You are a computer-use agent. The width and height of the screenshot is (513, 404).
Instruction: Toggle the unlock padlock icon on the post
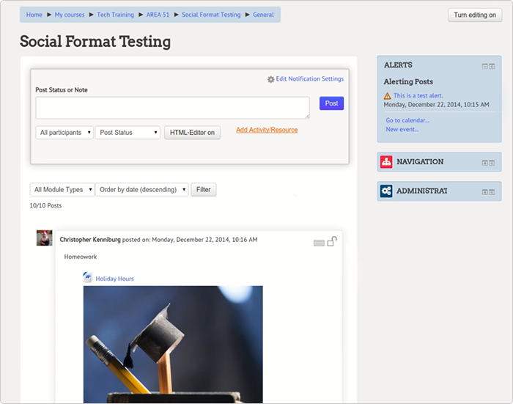point(332,241)
